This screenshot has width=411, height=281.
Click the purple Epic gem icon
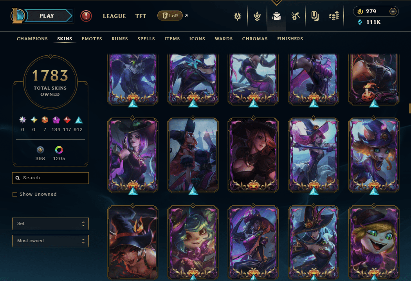point(56,120)
